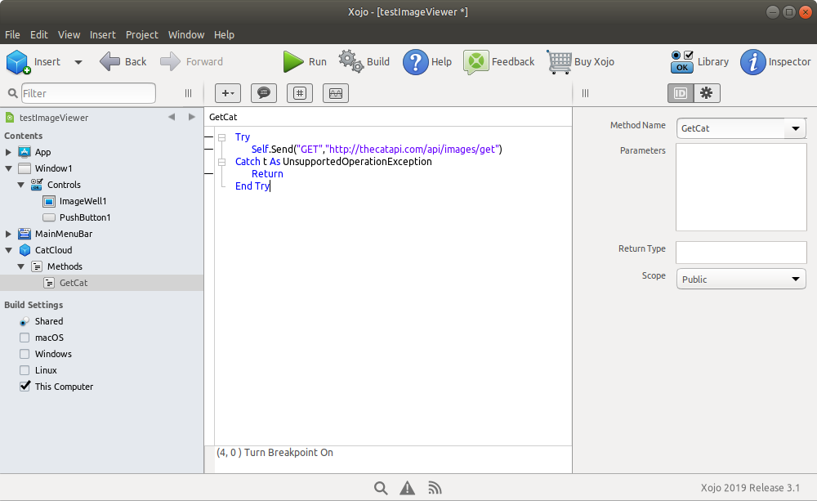Click the navigator pane resize handle
Image resolution: width=817 pixels, height=501 pixels.
pos(188,93)
